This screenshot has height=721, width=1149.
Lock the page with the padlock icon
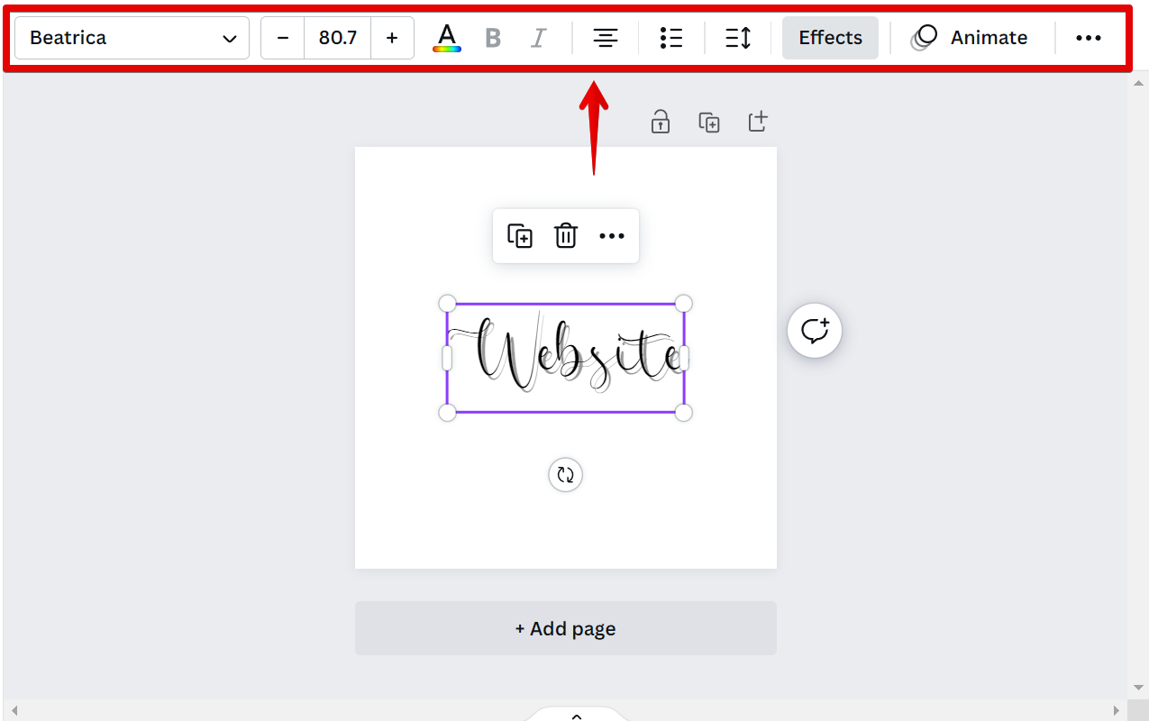tap(661, 122)
